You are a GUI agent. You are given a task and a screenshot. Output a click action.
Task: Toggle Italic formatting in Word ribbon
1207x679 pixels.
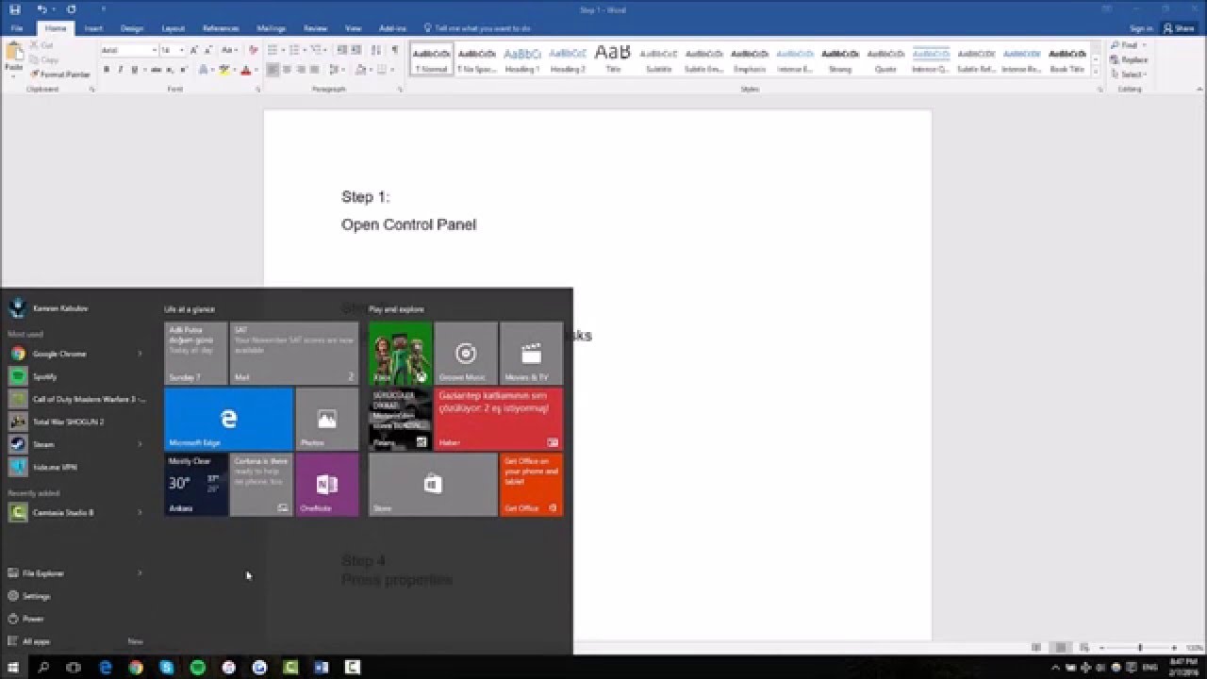tap(120, 70)
